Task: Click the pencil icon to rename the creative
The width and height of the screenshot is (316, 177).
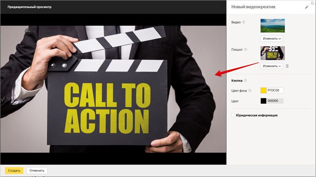Action: click(x=306, y=7)
